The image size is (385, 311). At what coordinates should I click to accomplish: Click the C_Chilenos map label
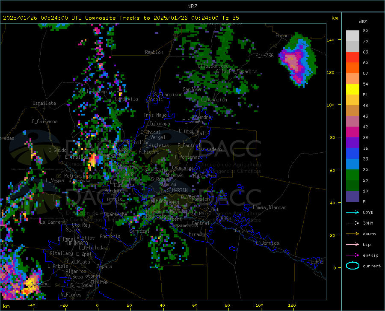pyautogui.click(x=44, y=121)
